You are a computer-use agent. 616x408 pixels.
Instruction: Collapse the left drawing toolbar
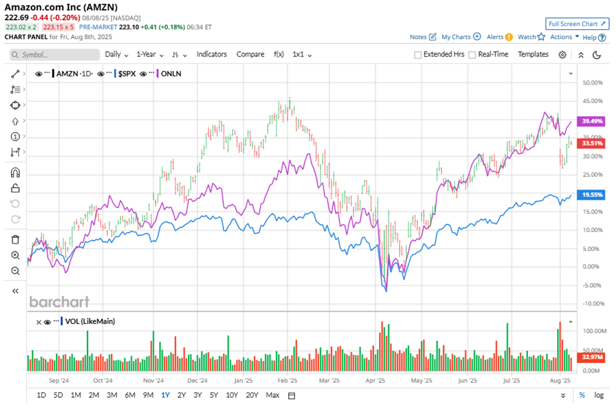coord(15,291)
